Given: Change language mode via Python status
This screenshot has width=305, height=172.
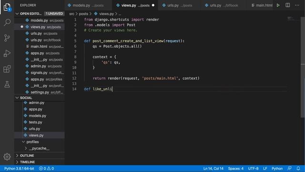Looking at the screenshot, I should click(x=277, y=168).
